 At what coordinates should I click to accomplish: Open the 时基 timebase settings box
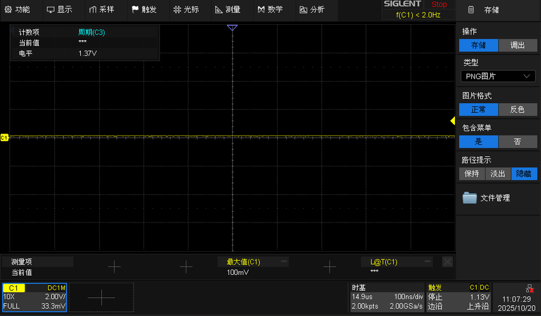tap(387, 298)
